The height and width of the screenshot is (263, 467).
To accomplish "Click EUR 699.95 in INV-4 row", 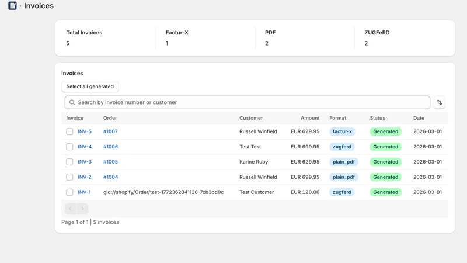I will click(305, 147).
